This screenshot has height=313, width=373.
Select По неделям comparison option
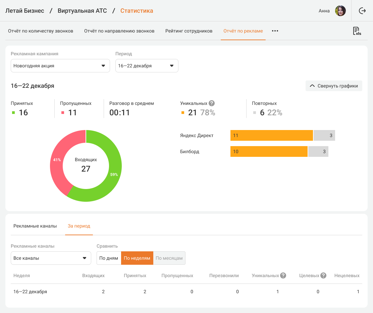click(137, 258)
